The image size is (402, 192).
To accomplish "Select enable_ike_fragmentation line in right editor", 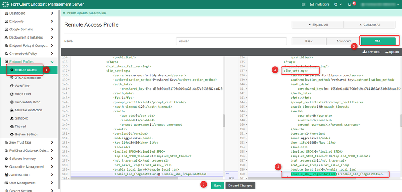I will [337, 174].
